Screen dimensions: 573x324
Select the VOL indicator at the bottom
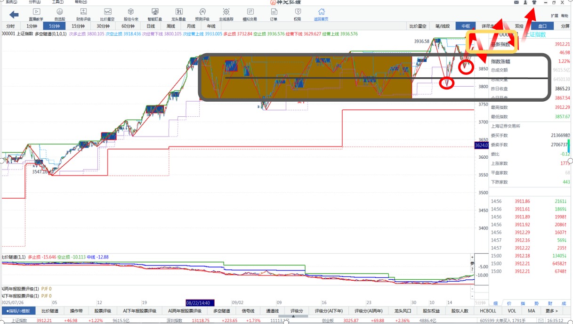pyautogui.click(x=512, y=311)
